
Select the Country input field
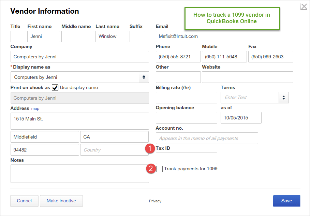(x=114, y=150)
